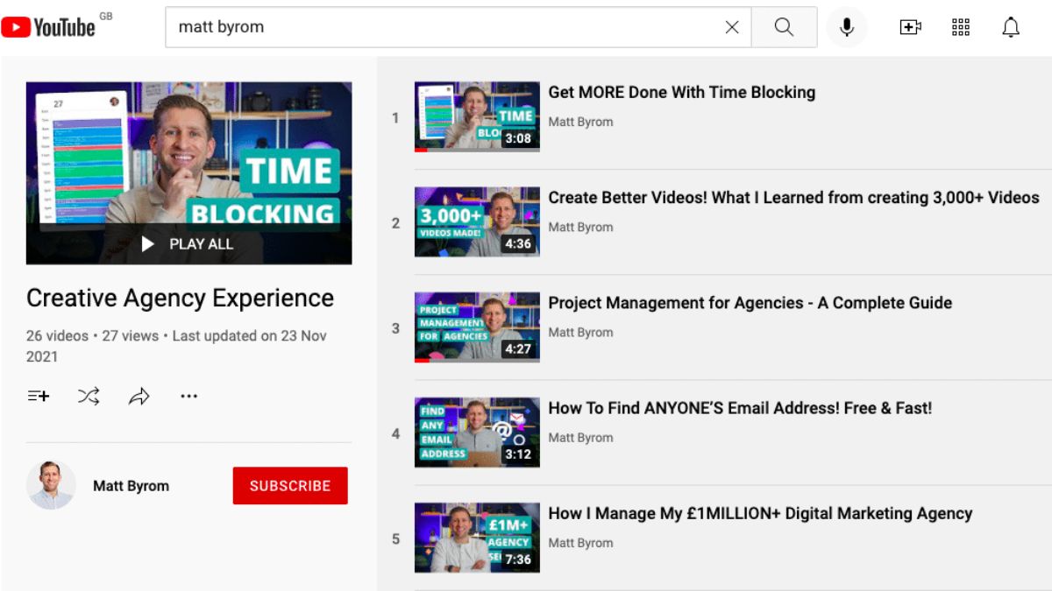Open the playlist more-options menu
Image resolution: width=1052 pixels, height=591 pixels.
(x=189, y=396)
